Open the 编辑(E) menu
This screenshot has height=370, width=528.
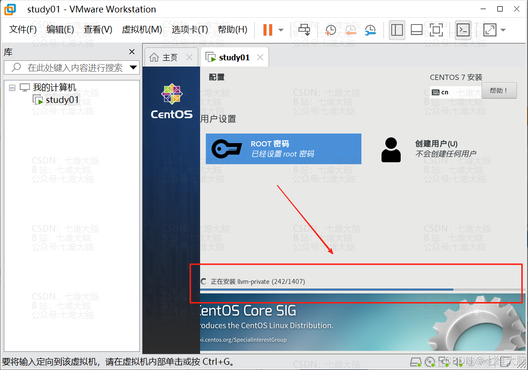pyautogui.click(x=60, y=30)
